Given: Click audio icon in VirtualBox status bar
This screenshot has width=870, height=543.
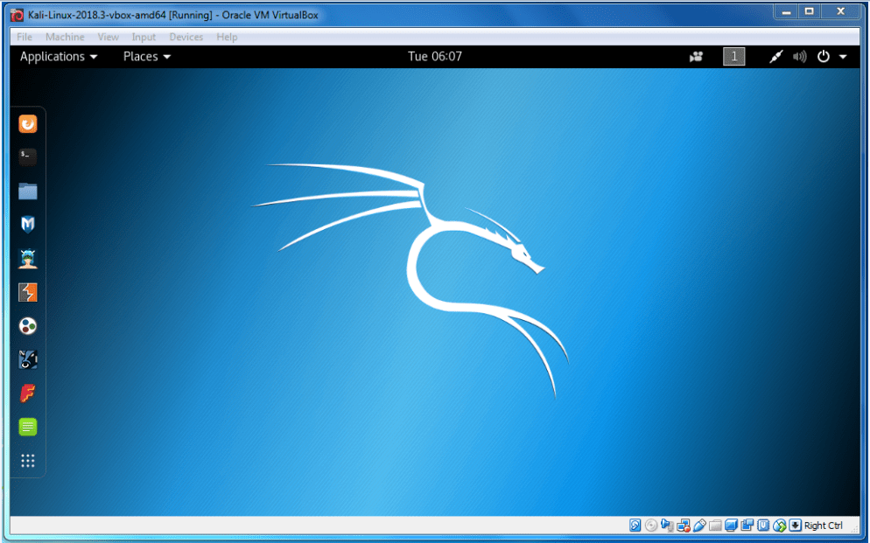Looking at the screenshot, I should pos(668,526).
